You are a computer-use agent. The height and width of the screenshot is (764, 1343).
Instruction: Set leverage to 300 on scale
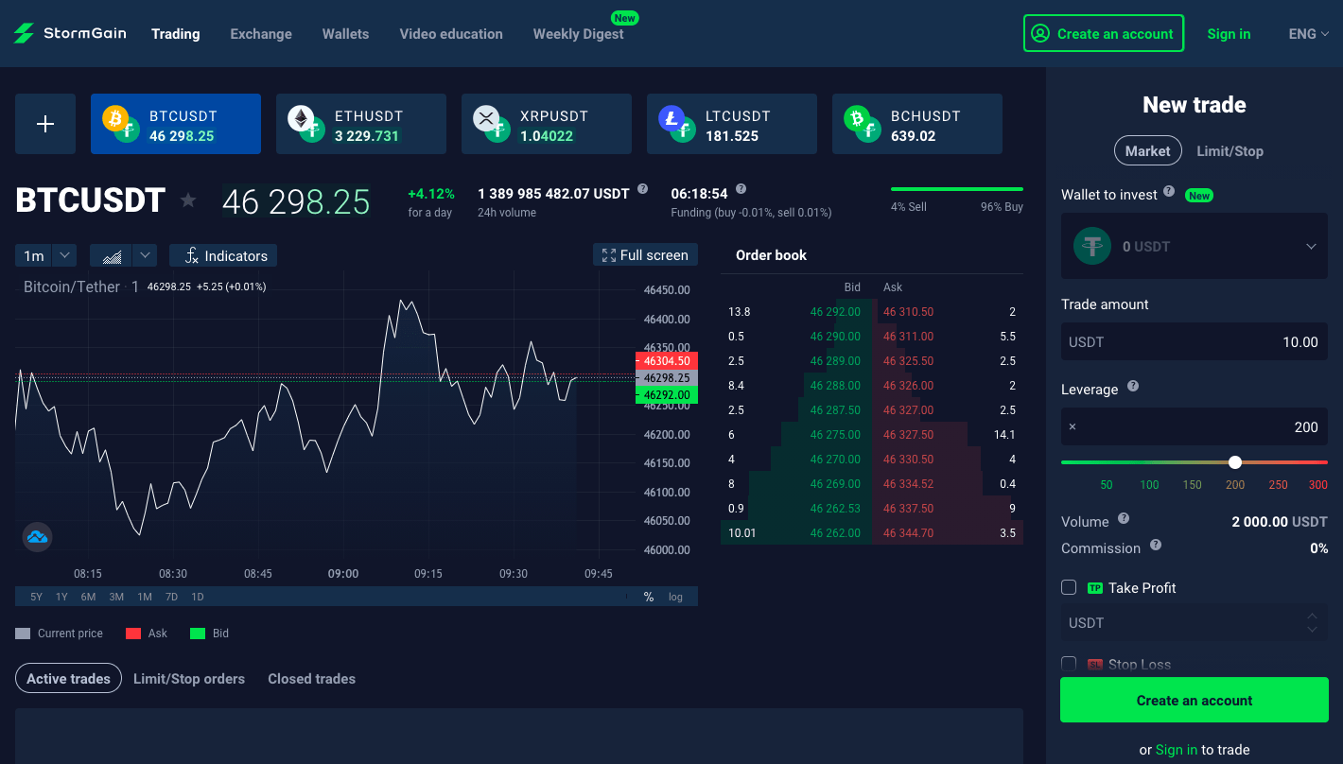tap(1318, 485)
